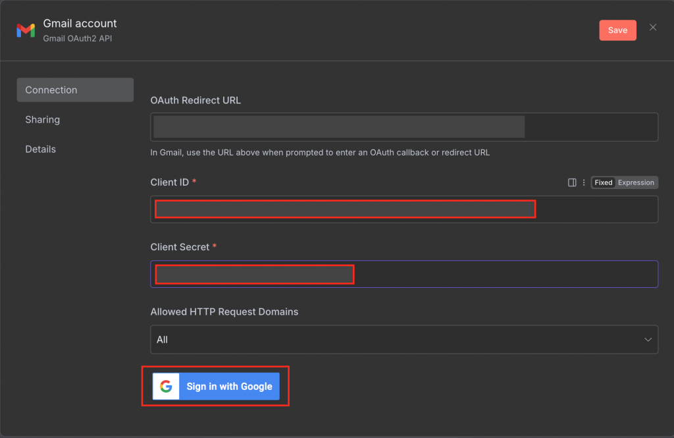
Task: Click the Gmail logo icon
Action: pyautogui.click(x=26, y=30)
